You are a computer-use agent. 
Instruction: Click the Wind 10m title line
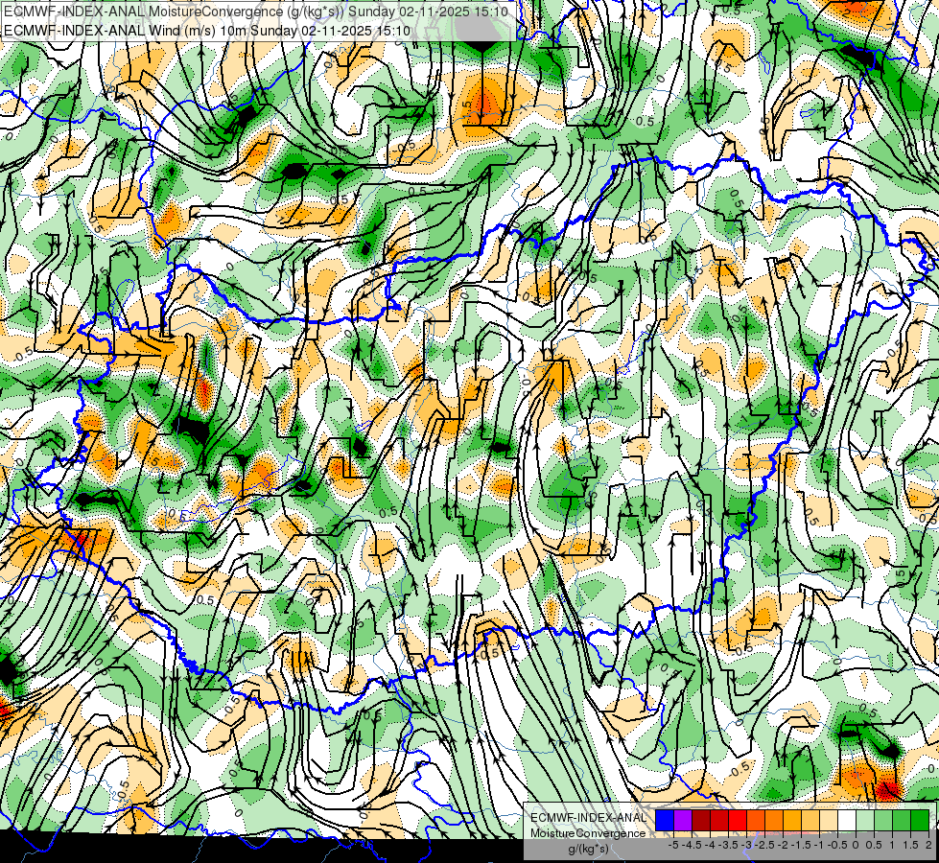point(207,31)
